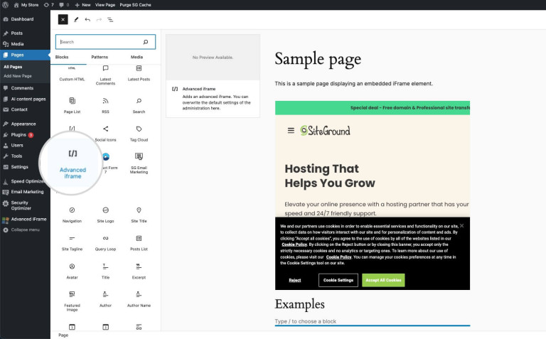Insert the SG Email Marketing block
This screenshot has width=546, height=339.
click(x=139, y=163)
